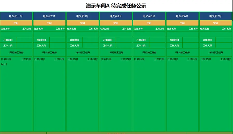Click the 空闲 status bar under 电火花一号

tap(16, 23)
